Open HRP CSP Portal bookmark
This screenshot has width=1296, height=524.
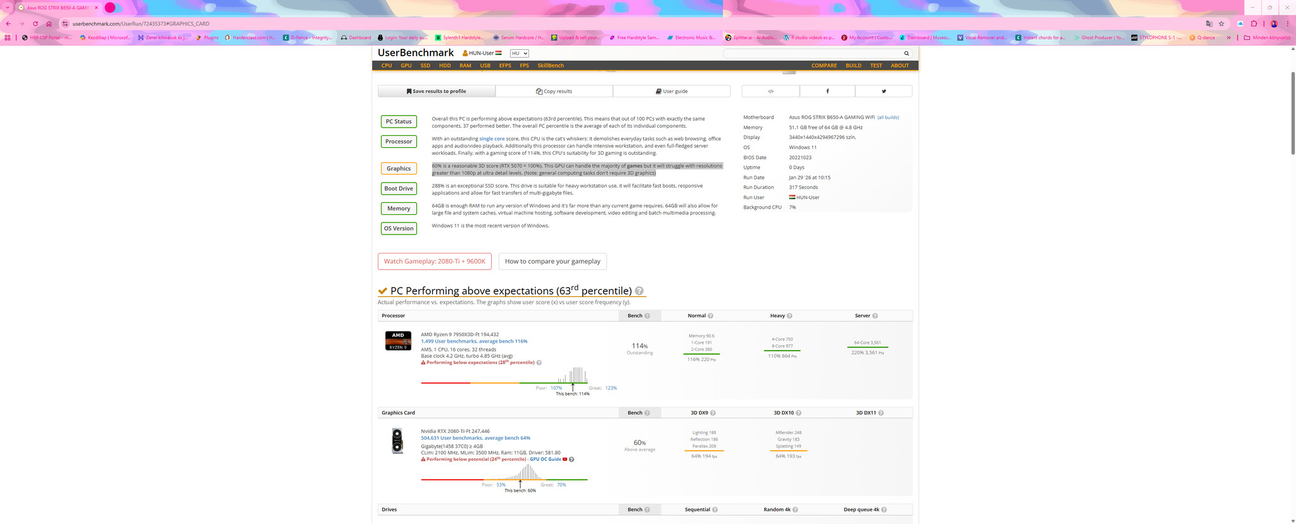(47, 37)
